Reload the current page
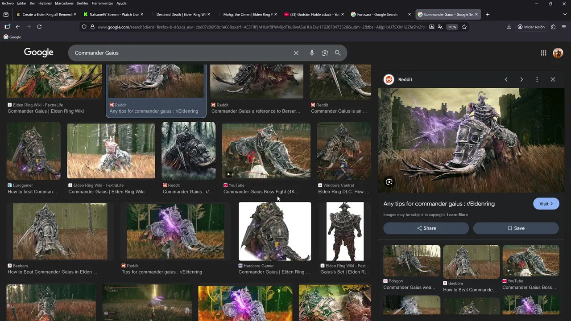The width and height of the screenshot is (571, 321). [x=39, y=27]
